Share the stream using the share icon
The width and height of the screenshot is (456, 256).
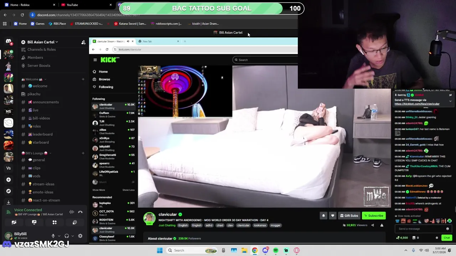tap(373, 225)
